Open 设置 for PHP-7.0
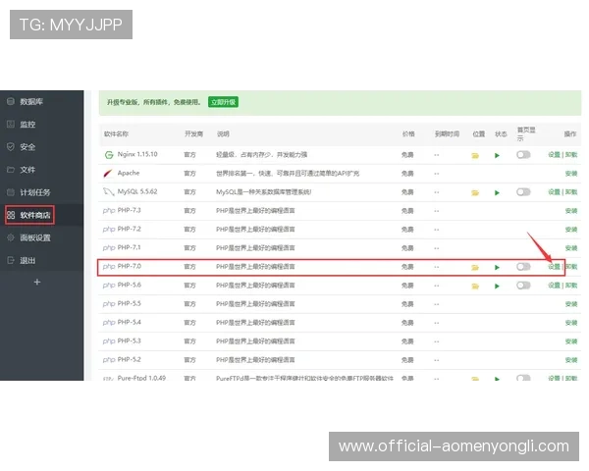Viewport: 589px width, 471px height. coord(554,267)
